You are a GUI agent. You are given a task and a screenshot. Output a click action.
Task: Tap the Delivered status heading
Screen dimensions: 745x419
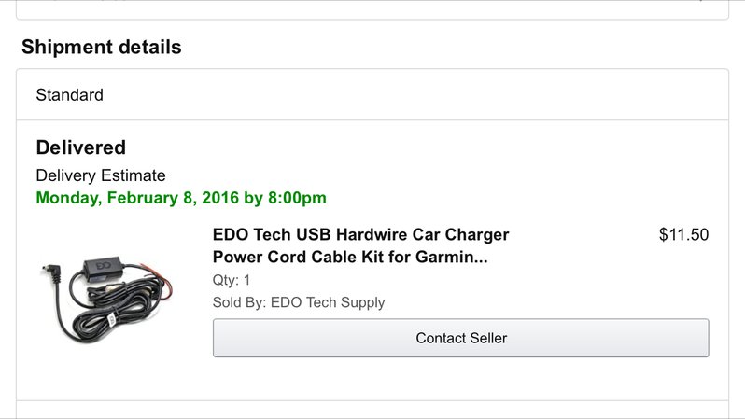tap(81, 147)
